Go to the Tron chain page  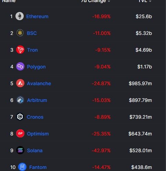click(32, 50)
